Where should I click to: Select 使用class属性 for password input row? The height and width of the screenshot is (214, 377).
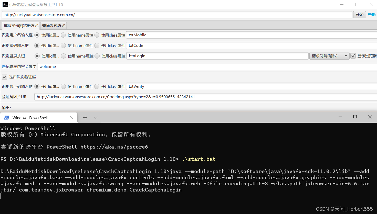point(97,46)
